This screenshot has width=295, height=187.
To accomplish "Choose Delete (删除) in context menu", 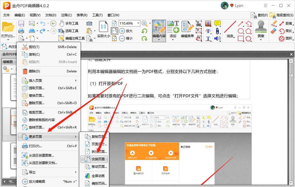I will [x=49, y=71].
